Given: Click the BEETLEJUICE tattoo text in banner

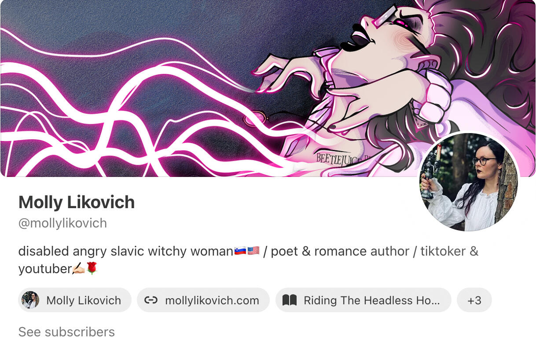Looking at the screenshot, I should (x=340, y=161).
